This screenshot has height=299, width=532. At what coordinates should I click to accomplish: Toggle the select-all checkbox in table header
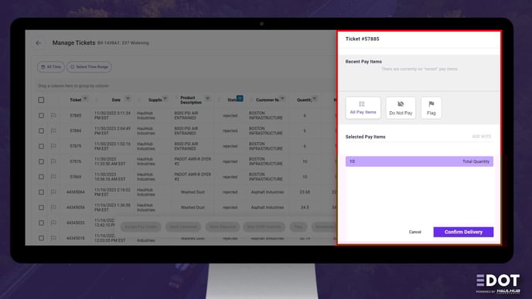[41, 100]
